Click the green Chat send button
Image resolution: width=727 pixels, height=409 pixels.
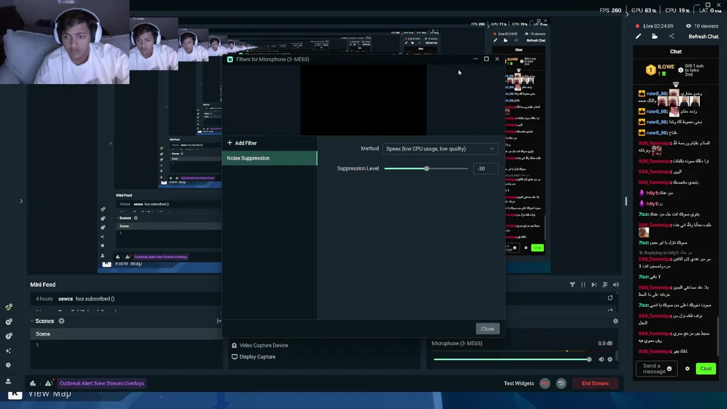(705, 369)
